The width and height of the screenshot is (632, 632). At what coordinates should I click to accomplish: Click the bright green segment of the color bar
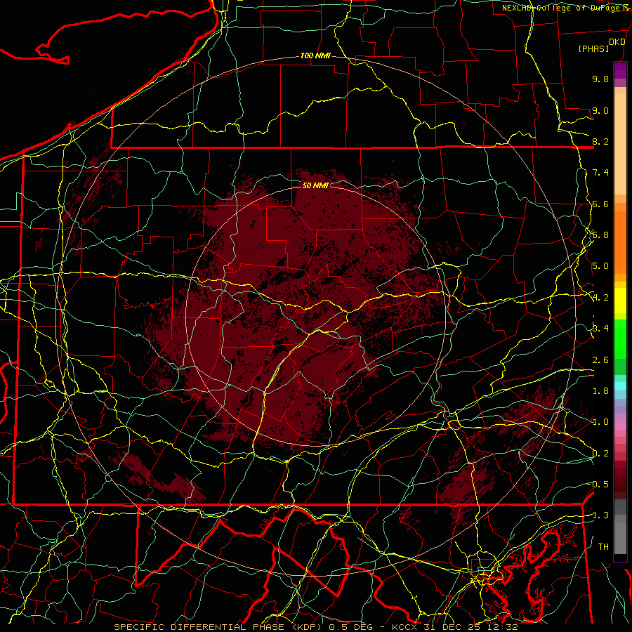(x=620, y=339)
